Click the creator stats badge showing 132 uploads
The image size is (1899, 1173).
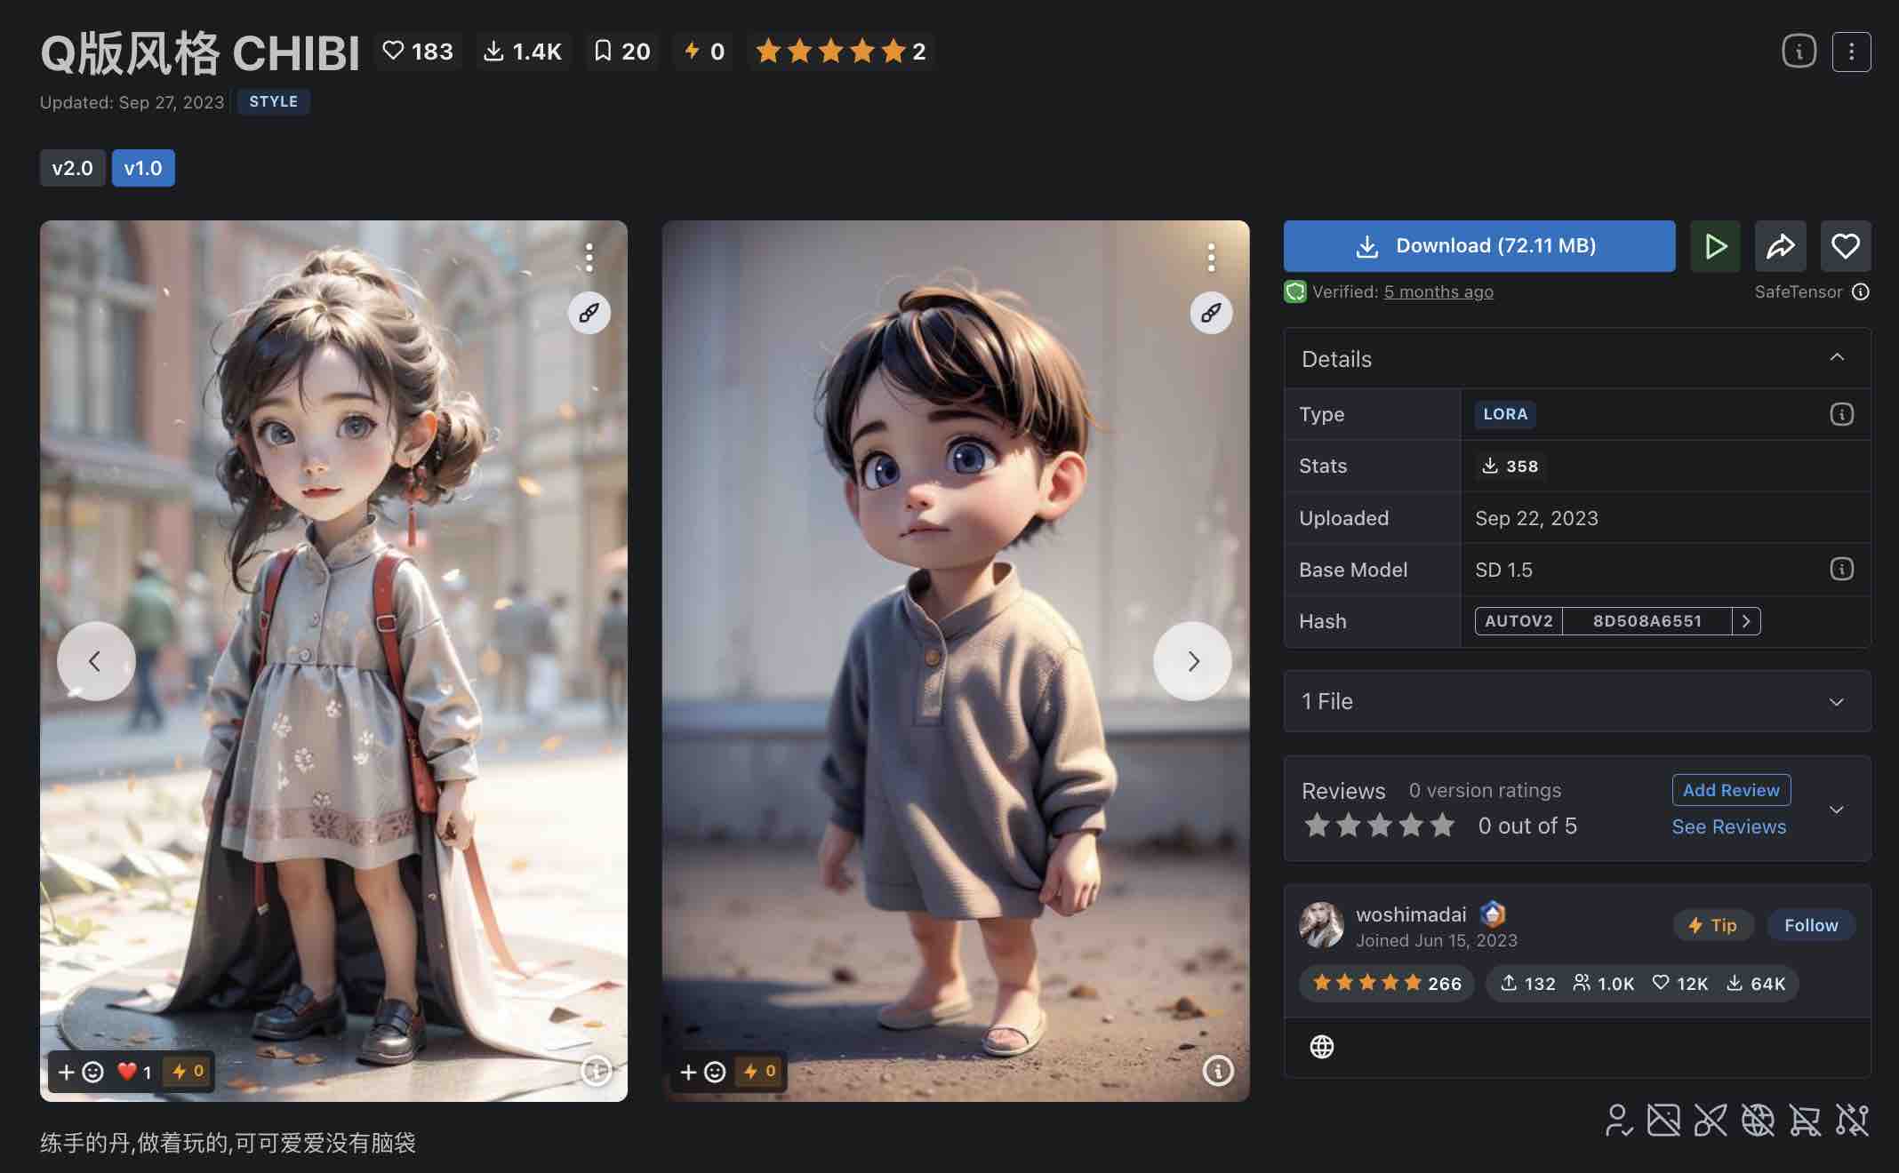1642,984
